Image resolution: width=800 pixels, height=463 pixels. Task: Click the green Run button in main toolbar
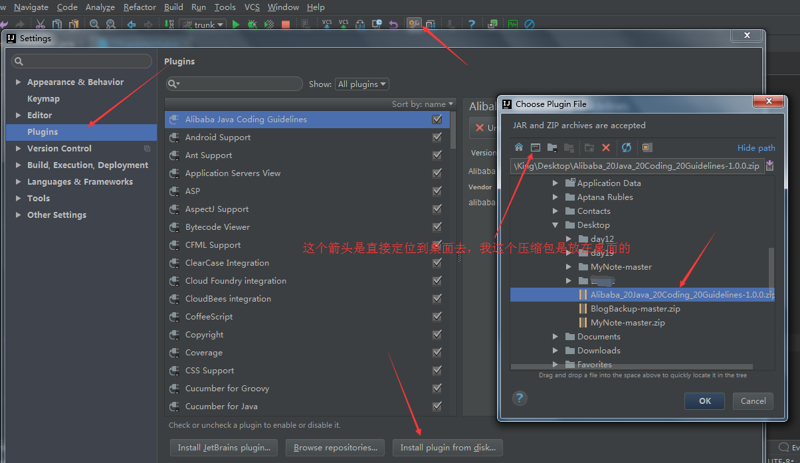point(236,25)
